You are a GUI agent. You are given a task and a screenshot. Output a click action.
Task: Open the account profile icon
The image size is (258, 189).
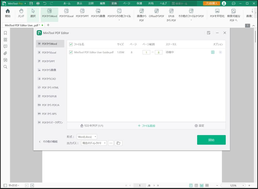(224, 3)
